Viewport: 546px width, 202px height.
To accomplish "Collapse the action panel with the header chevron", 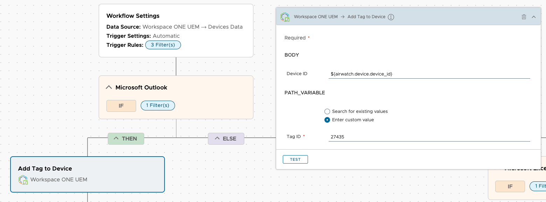I will pos(534,17).
